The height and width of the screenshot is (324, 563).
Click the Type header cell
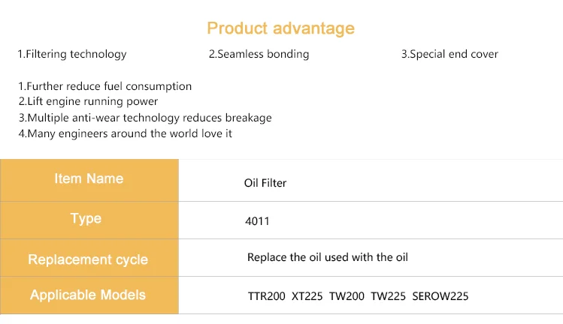pos(89,220)
